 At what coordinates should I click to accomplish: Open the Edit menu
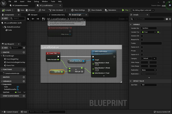click(x=16, y=2)
